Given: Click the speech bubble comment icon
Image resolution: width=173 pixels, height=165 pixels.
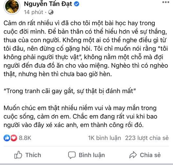Looking at the screenshot, I should click(72, 155).
